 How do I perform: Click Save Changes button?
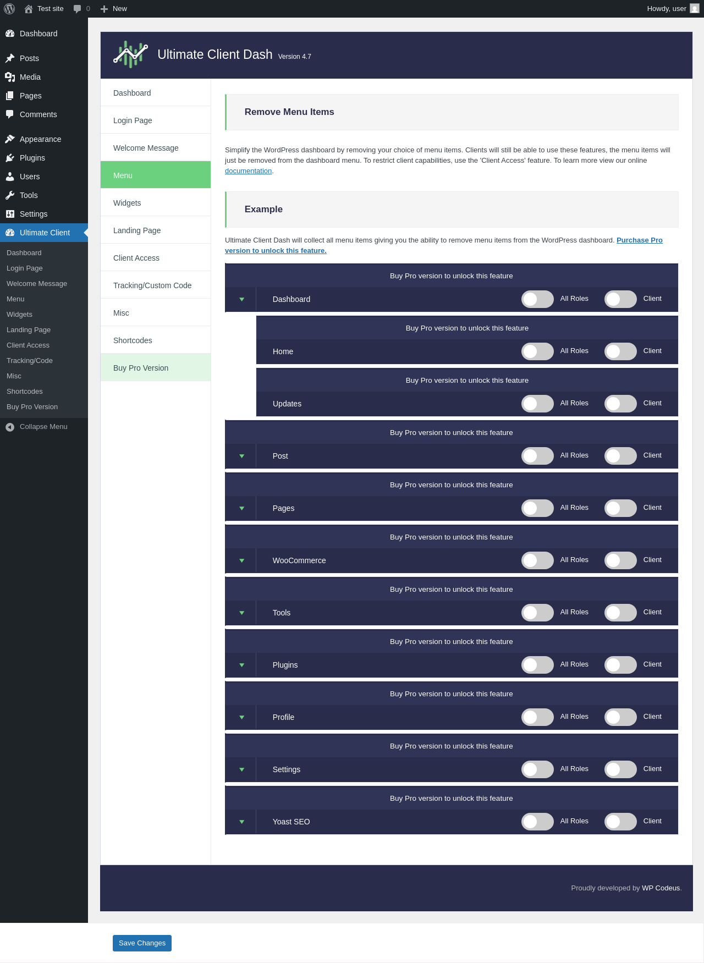click(x=142, y=943)
